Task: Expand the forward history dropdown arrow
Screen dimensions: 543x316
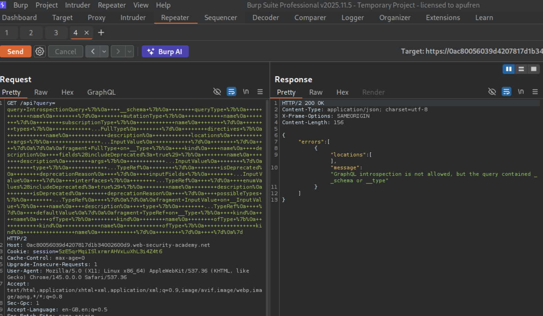Action: point(130,52)
